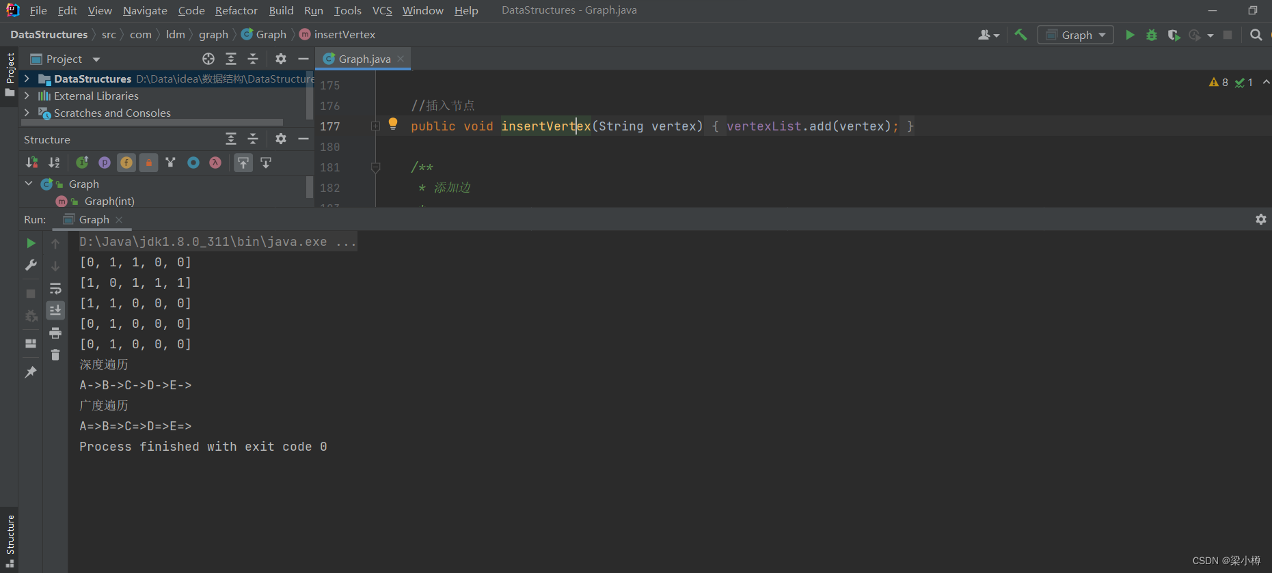The width and height of the screenshot is (1272, 573).
Task: Open the Navigate menu
Action: pos(145,10)
